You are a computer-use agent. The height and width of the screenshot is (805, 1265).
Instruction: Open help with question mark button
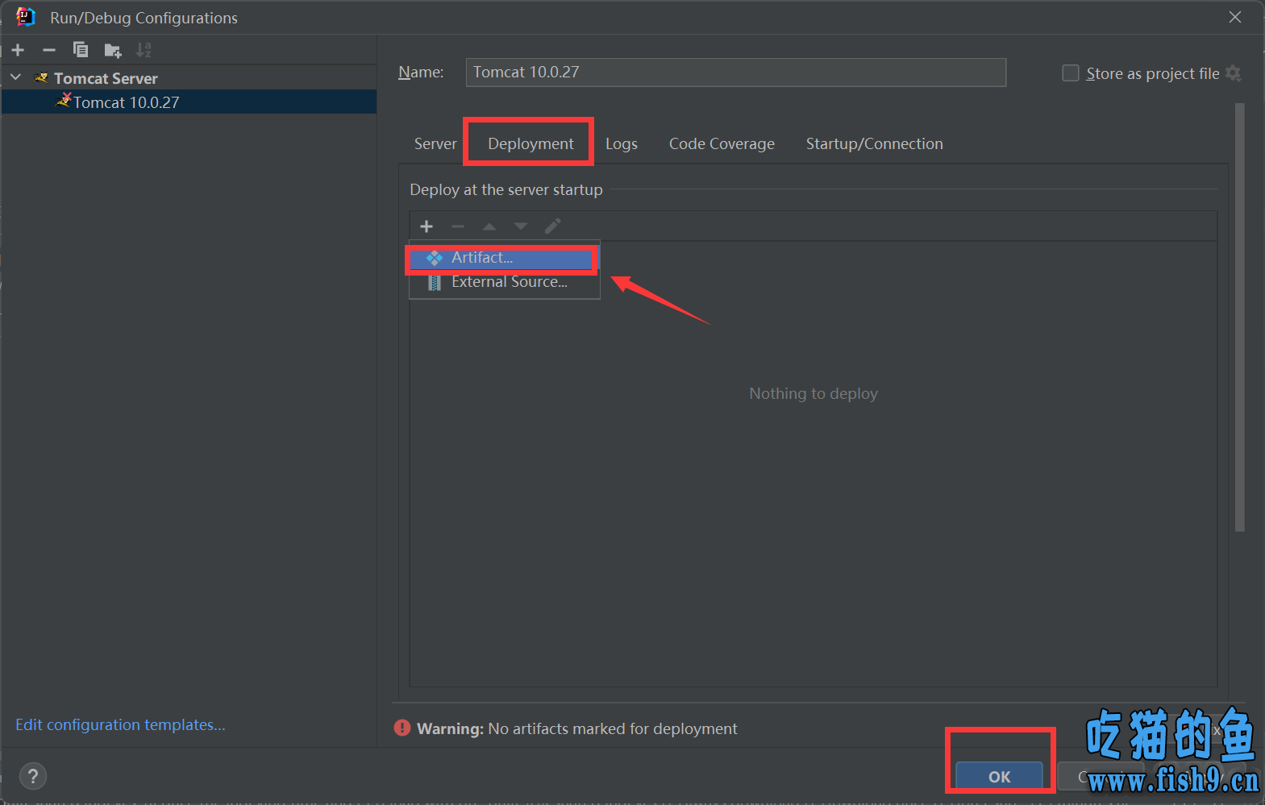[32, 776]
